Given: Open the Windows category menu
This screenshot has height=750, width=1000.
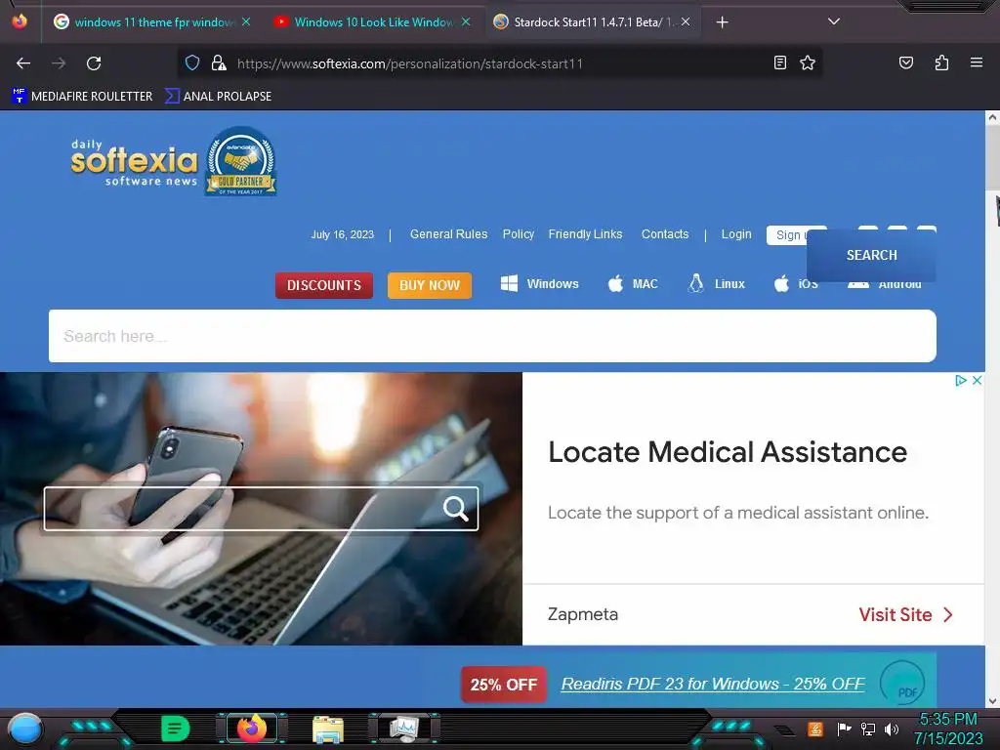Looking at the screenshot, I should [x=539, y=284].
